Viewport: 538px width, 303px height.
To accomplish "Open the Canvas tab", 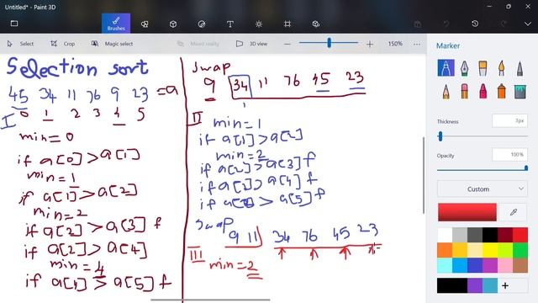I will click(287, 24).
